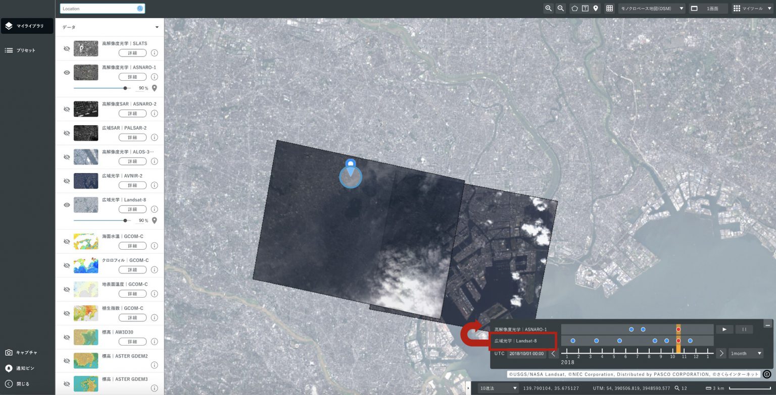Open info for SLATS dataset
776x395 pixels.
155,53
